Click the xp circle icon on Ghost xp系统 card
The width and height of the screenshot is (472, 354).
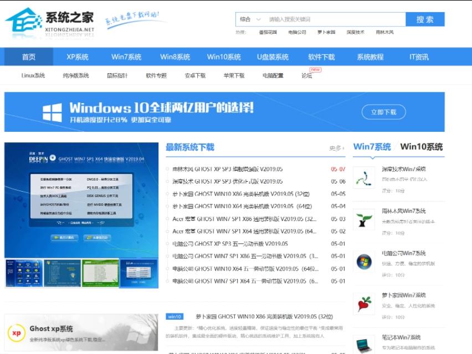point(17,333)
